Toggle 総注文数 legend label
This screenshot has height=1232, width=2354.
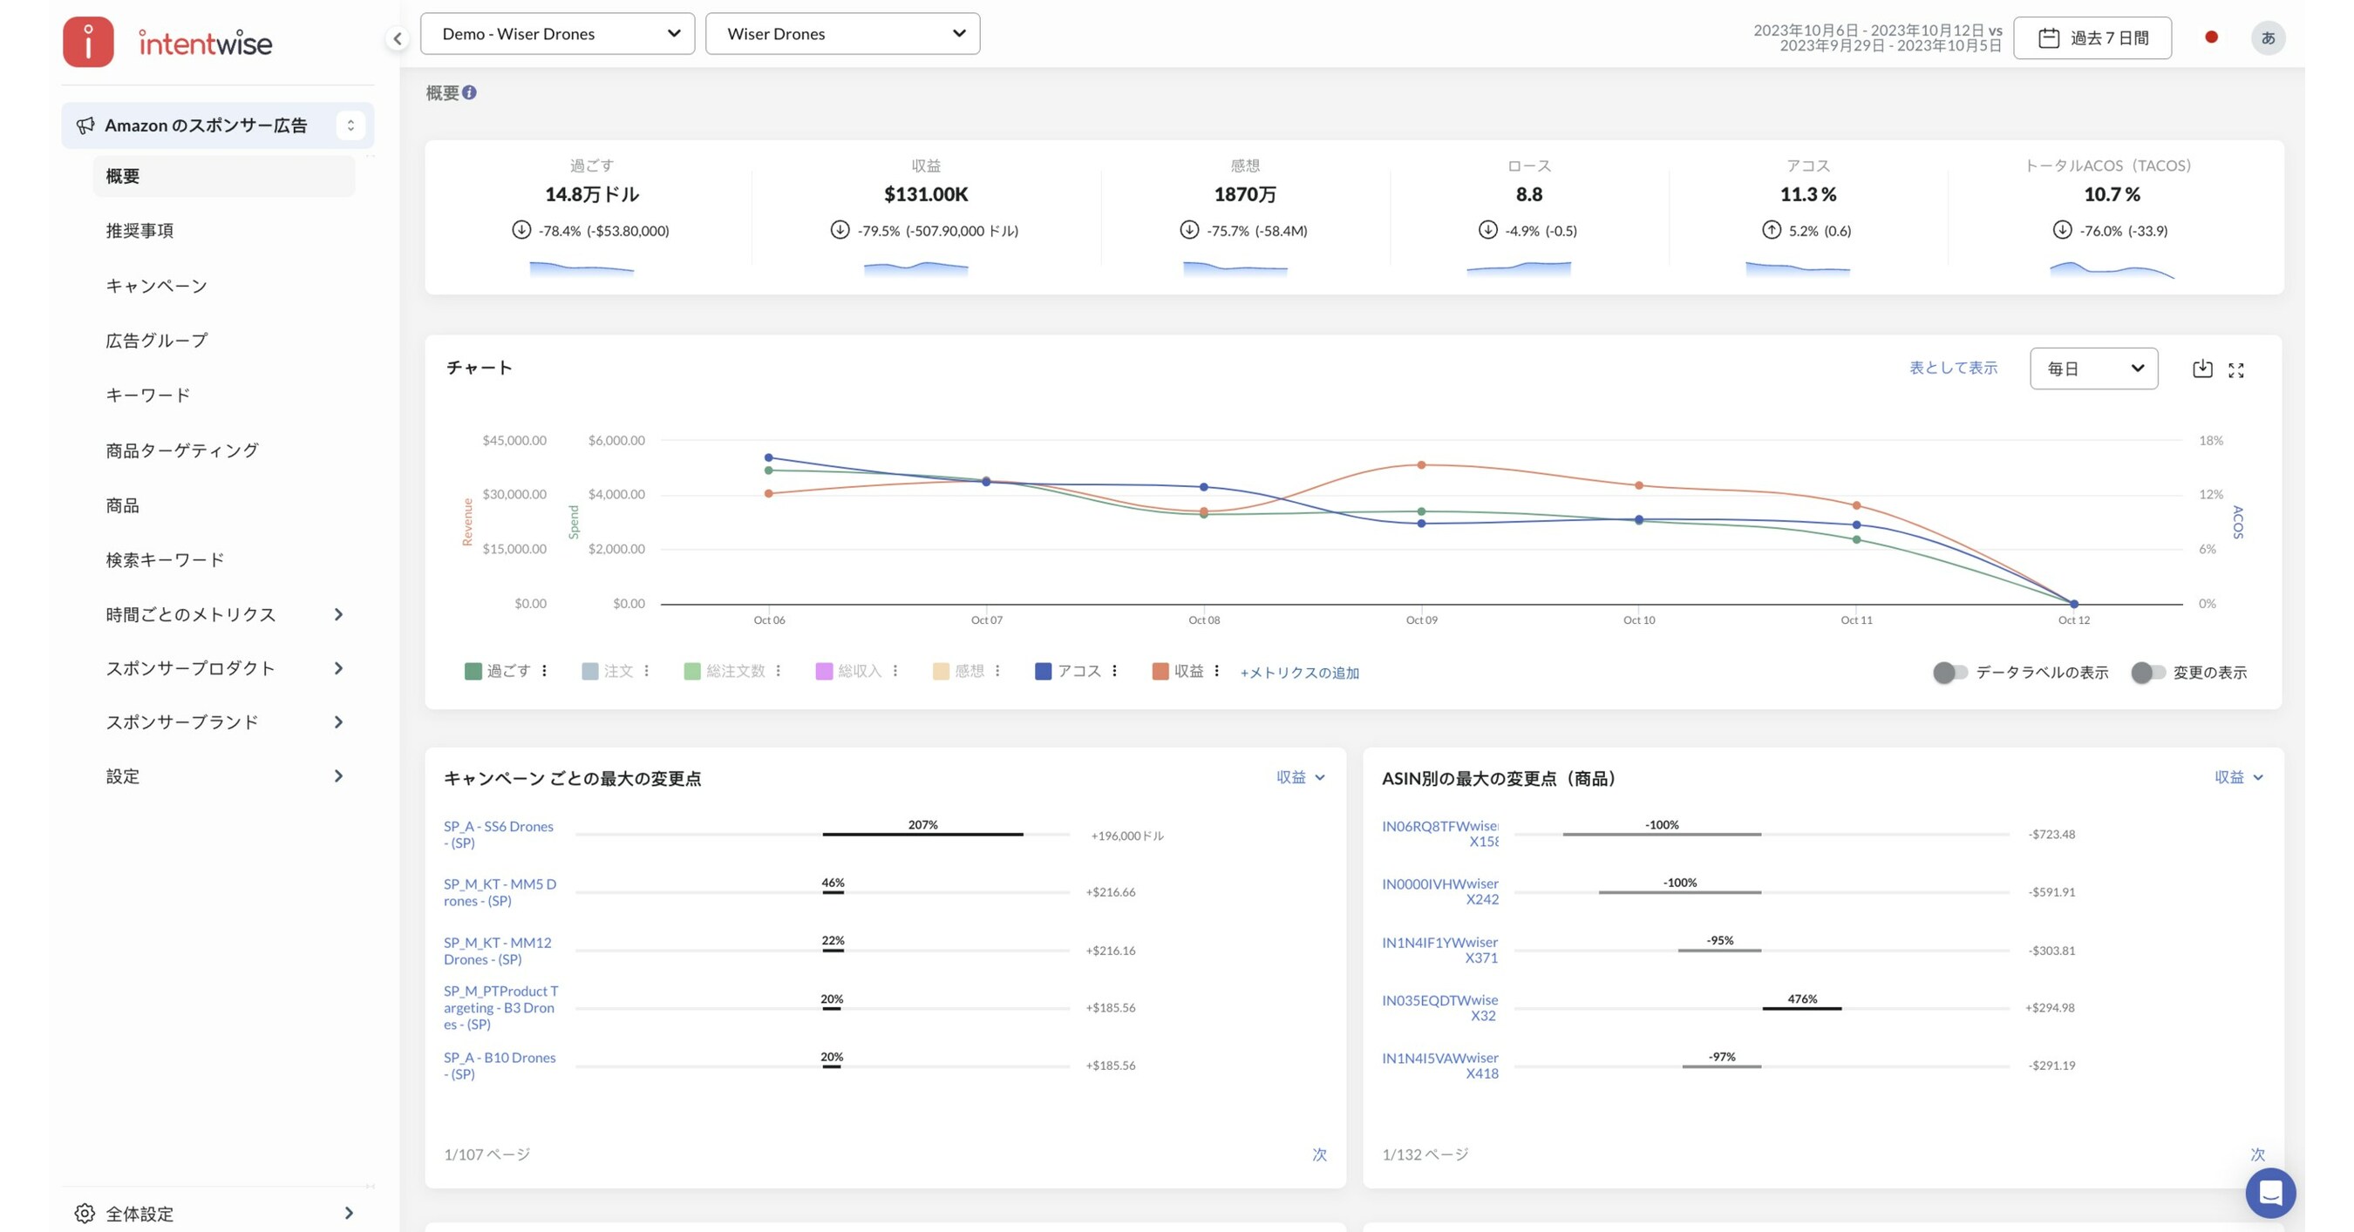[736, 671]
